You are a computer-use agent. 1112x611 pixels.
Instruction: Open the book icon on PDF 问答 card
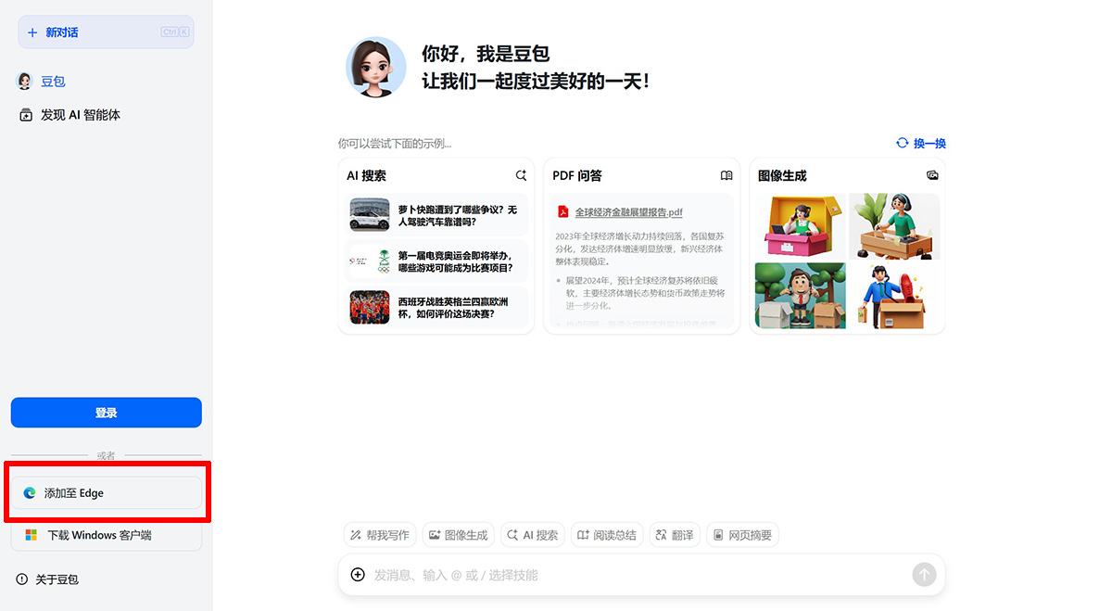pos(727,174)
